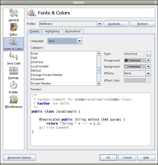This screenshot has height=165, width=158.
Task: Switch to the Highlighting tab
Action: (x=52, y=32)
